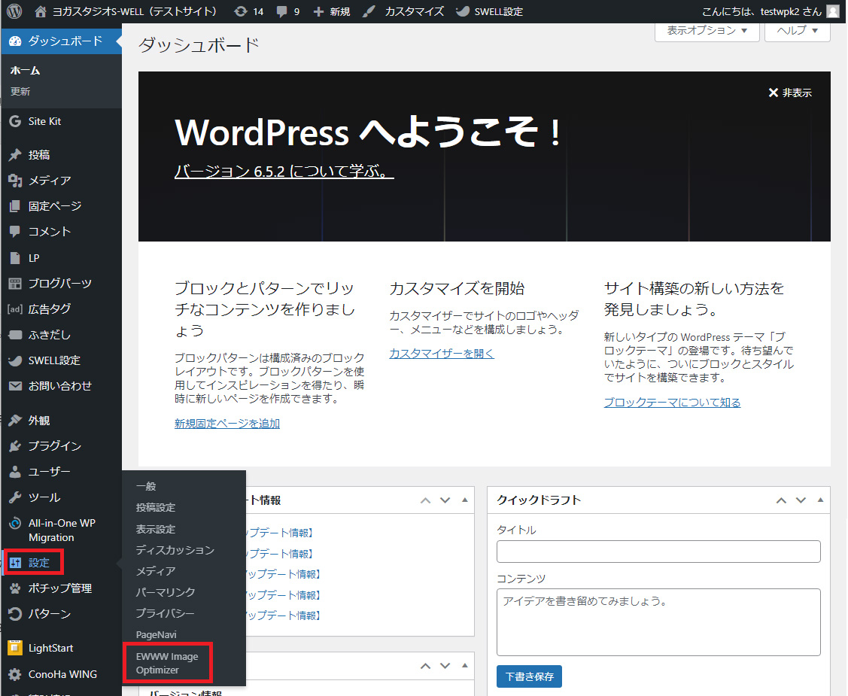Click the メディア icon in sidebar
The height and width of the screenshot is (696, 848).
[15, 181]
